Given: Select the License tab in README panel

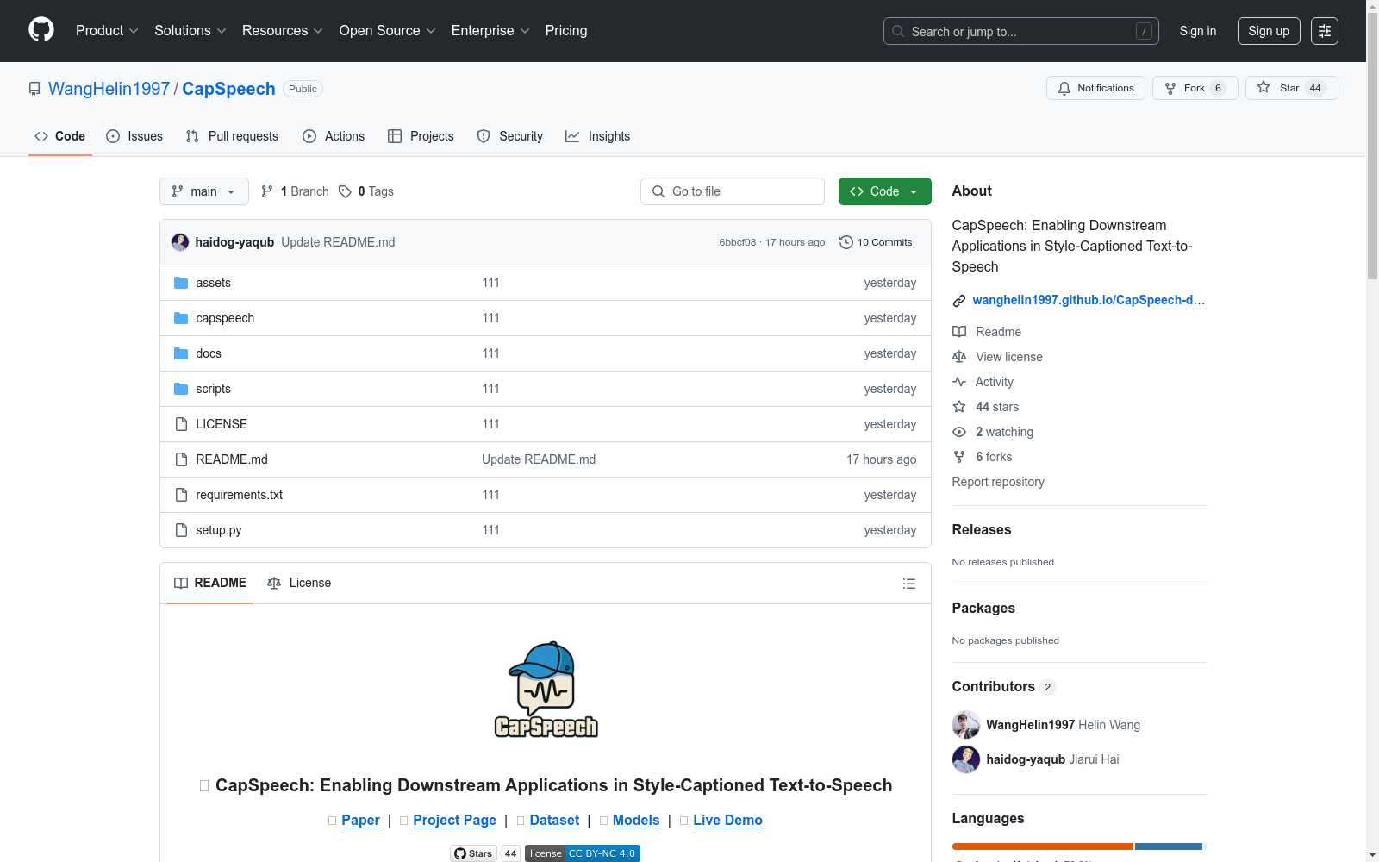Looking at the screenshot, I should tap(299, 584).
